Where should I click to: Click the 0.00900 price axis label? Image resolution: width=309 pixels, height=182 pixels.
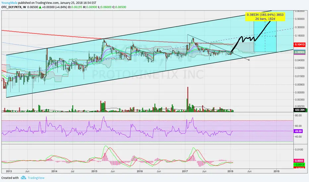(x=299, y=85)
